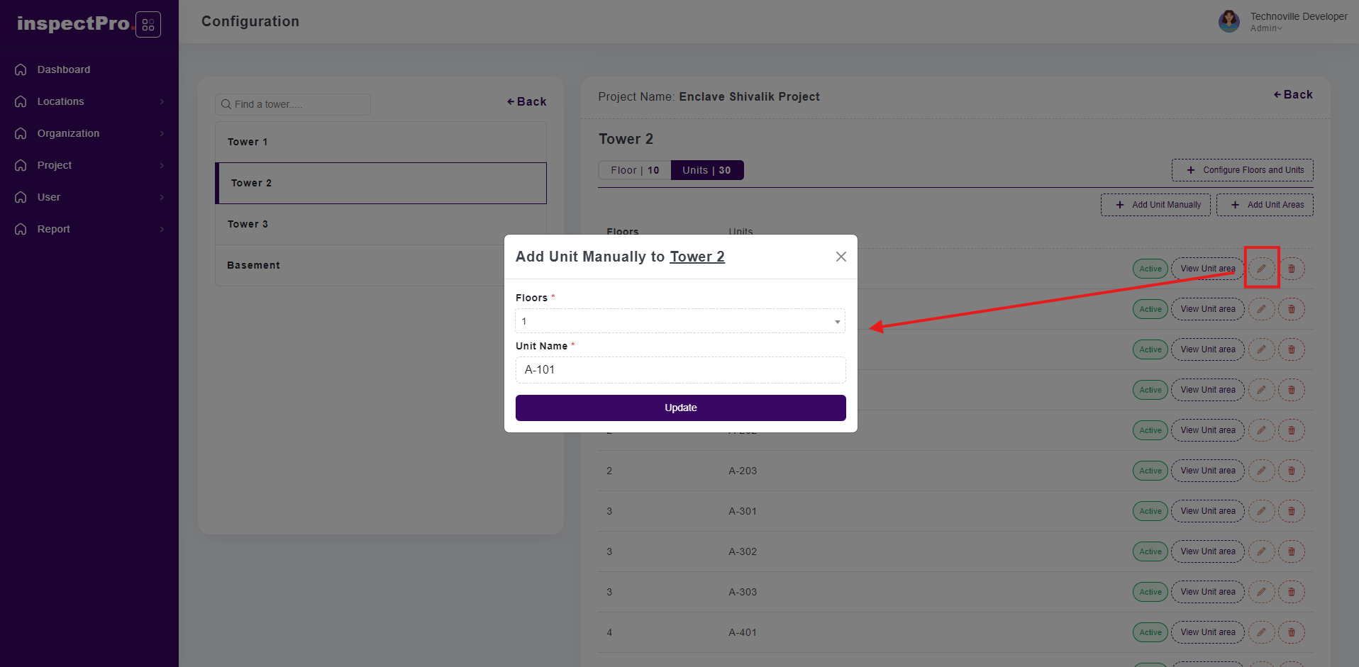Click the delete trash icon for unit A-303
Viewport: 1359px width, 667px height.
[1291, 592]
